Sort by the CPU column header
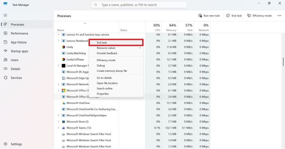This screenshot has width=285, height=149. pyautogui.click(x=154, y=27)
